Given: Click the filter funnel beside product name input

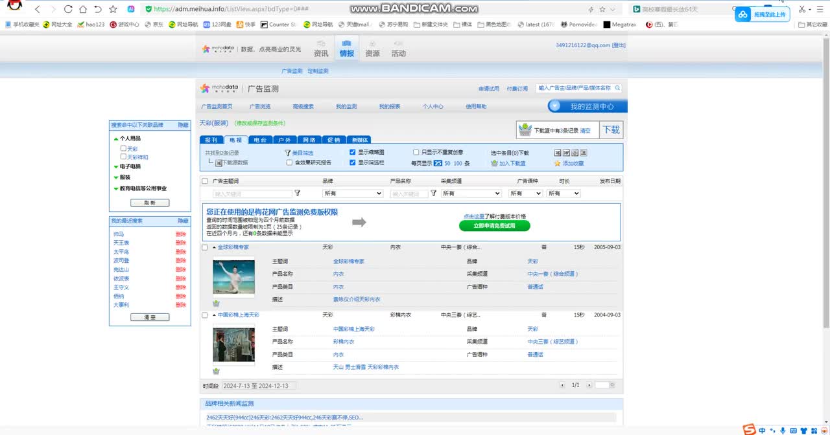Looking at the screenshot, I should (x=434, y=194).
